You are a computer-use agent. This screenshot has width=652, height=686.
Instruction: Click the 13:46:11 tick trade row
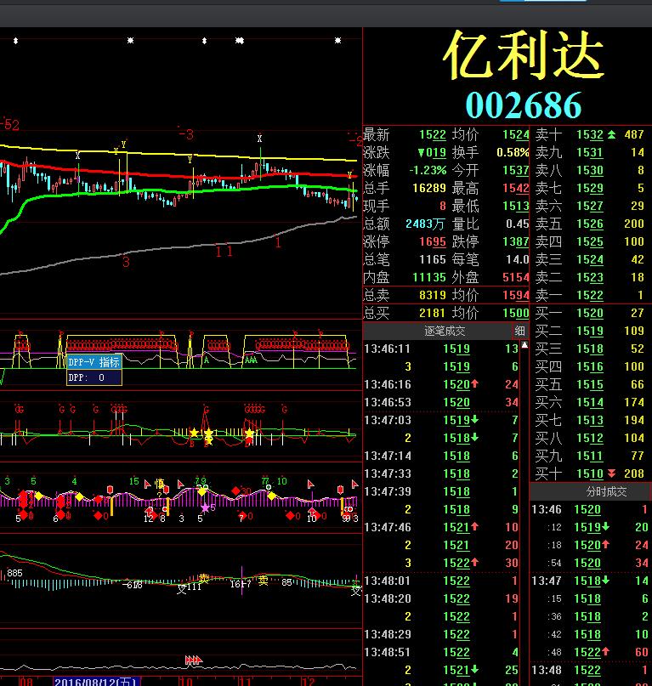441,349
